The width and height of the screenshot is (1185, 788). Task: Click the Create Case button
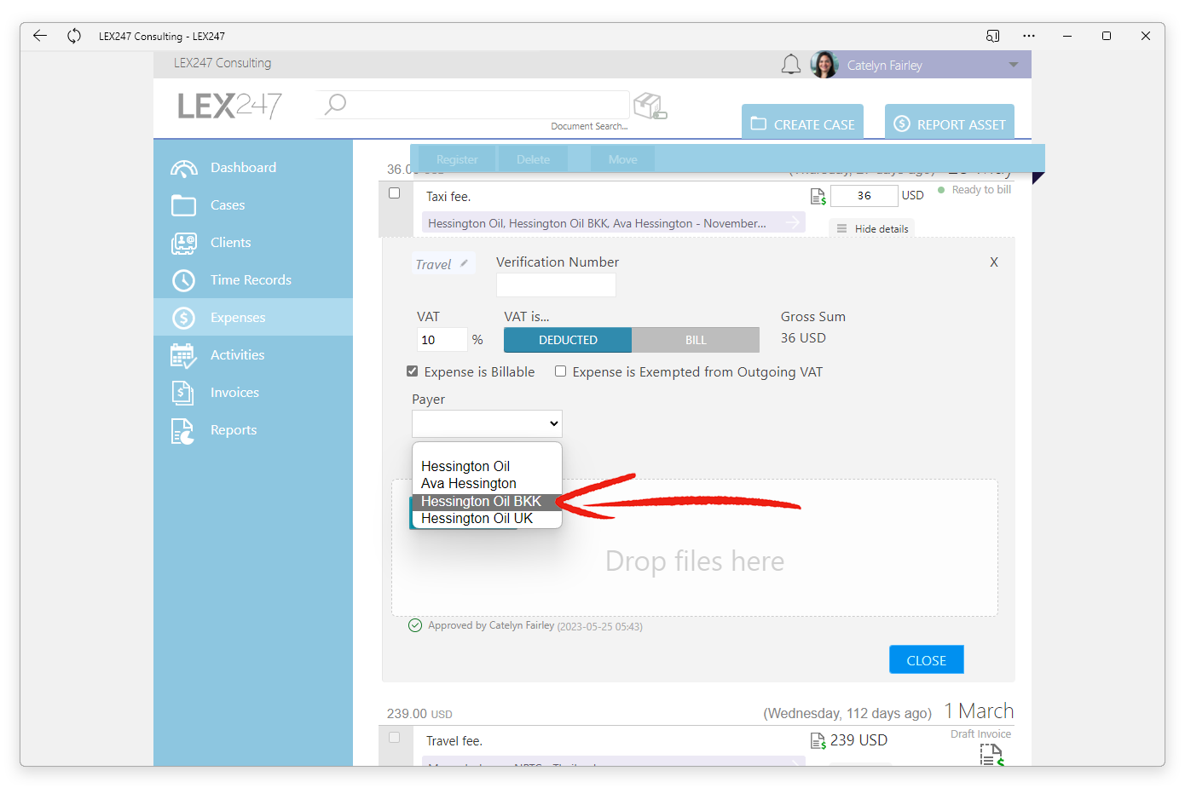click(802, 124)
